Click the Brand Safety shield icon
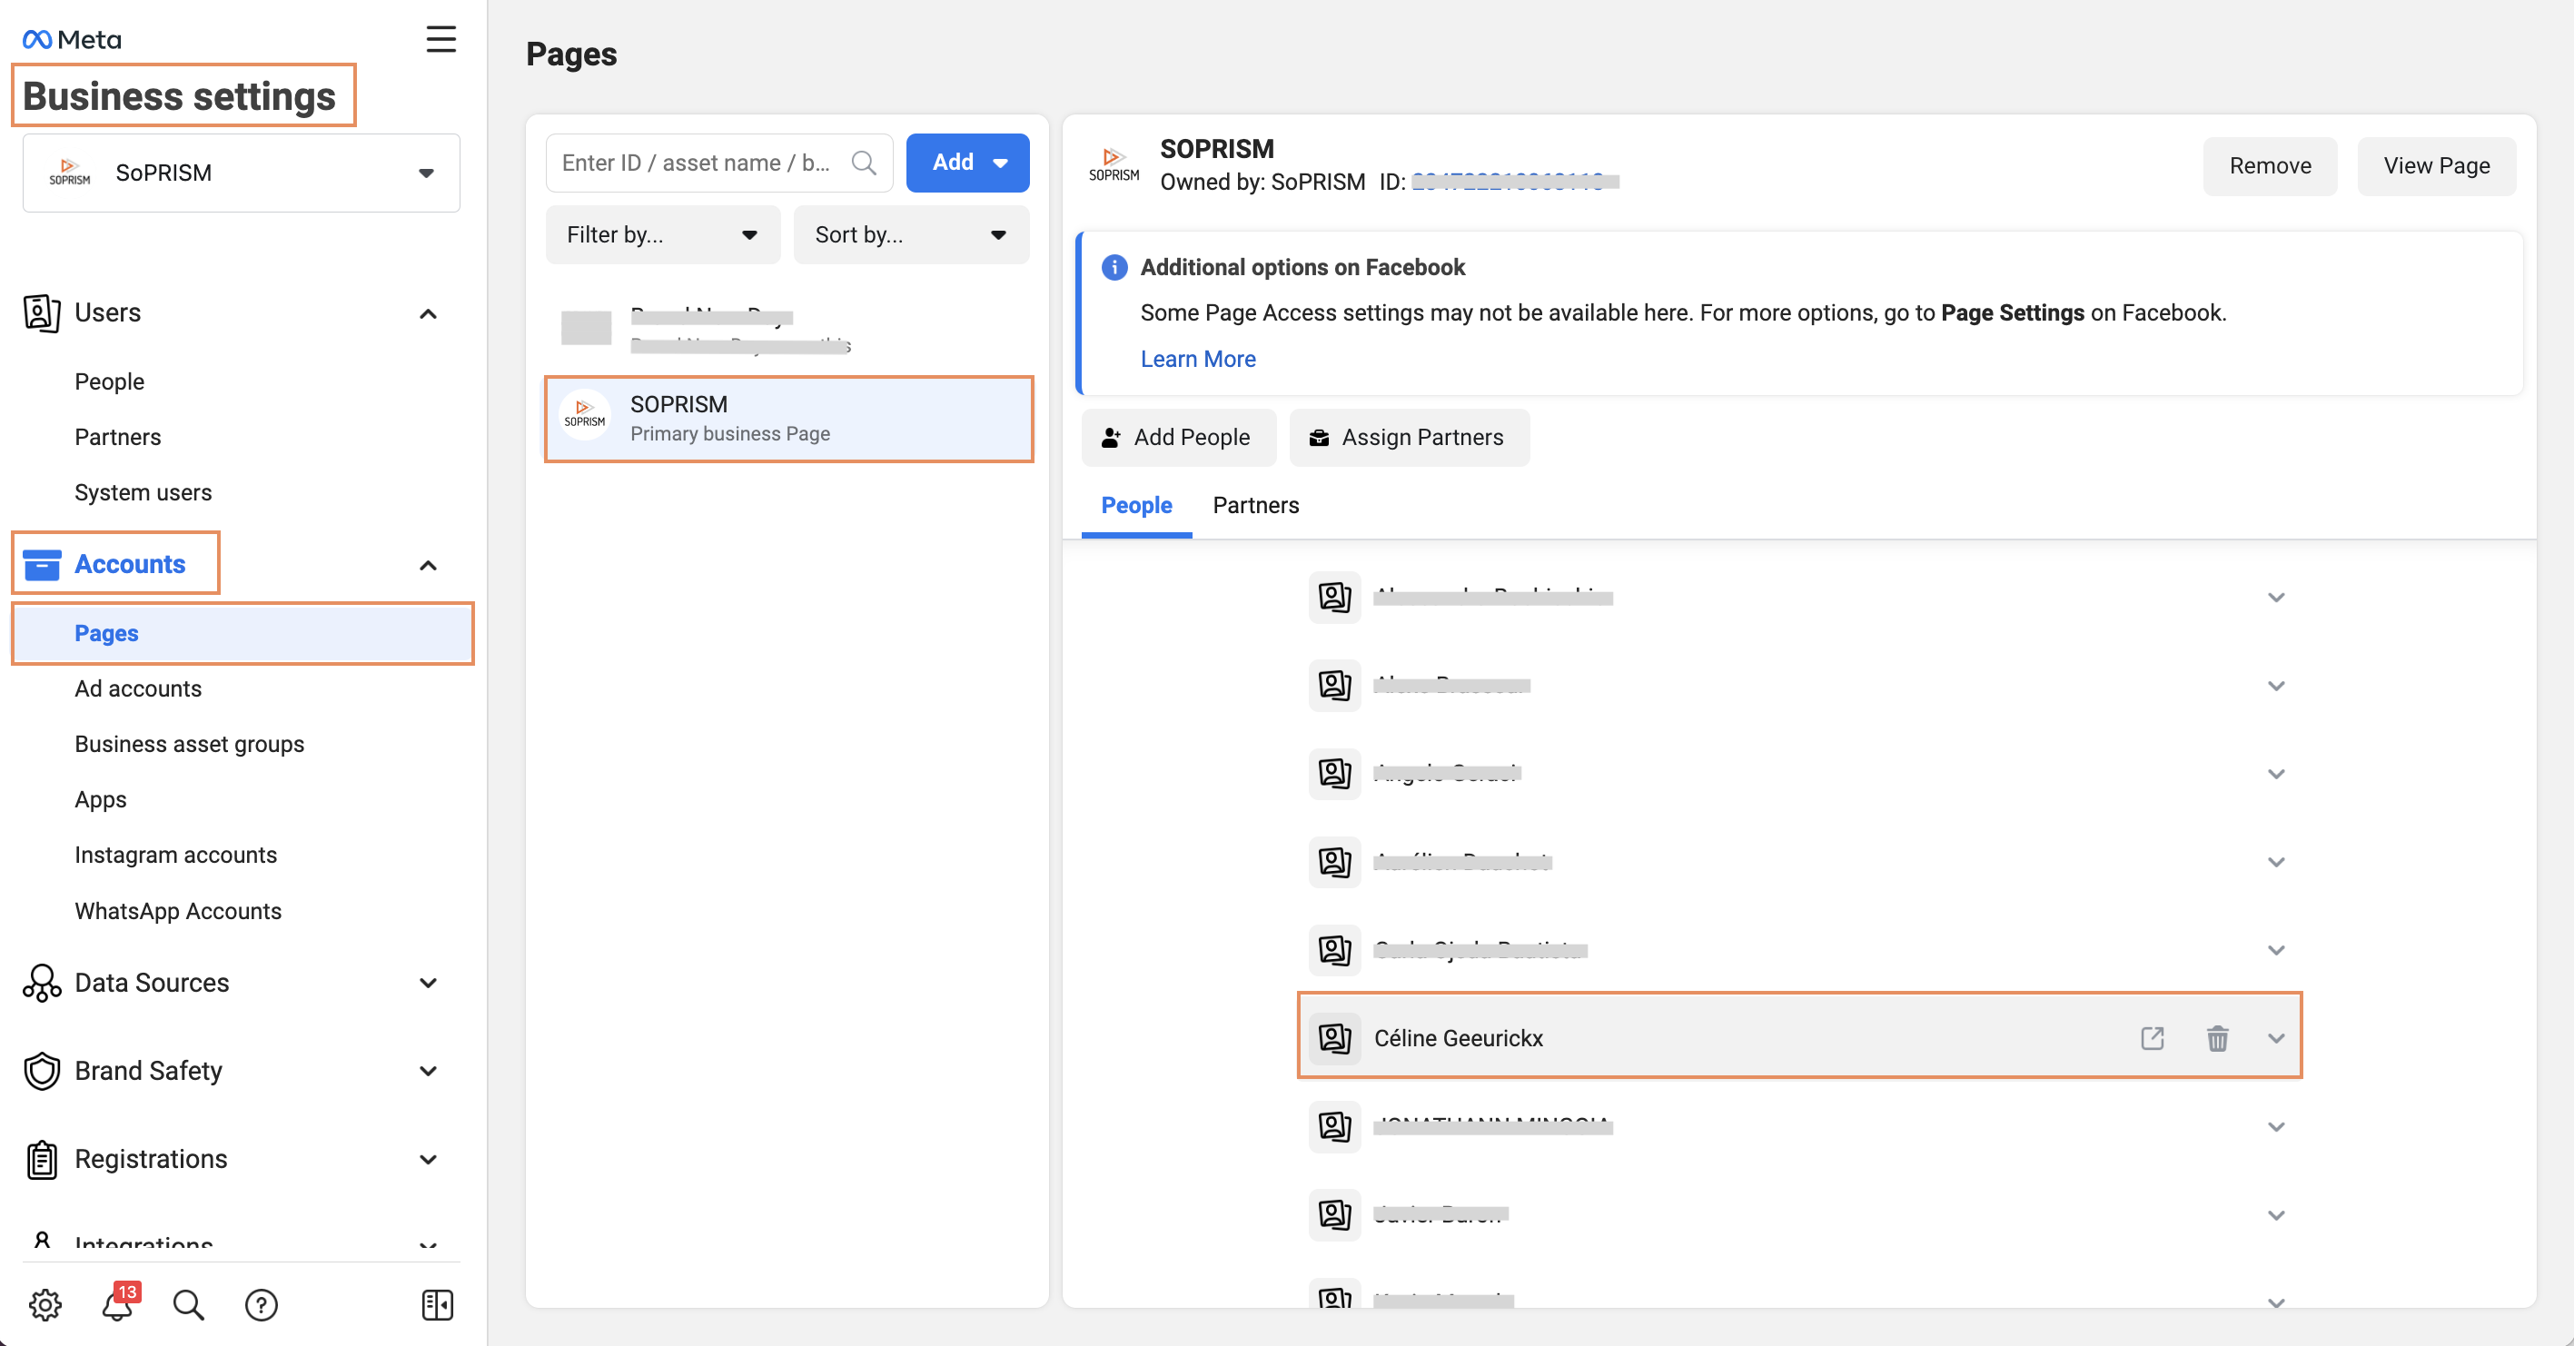Viewport: 2574px width, 1346px height. pyautogui.click(x=42, y=1070)
